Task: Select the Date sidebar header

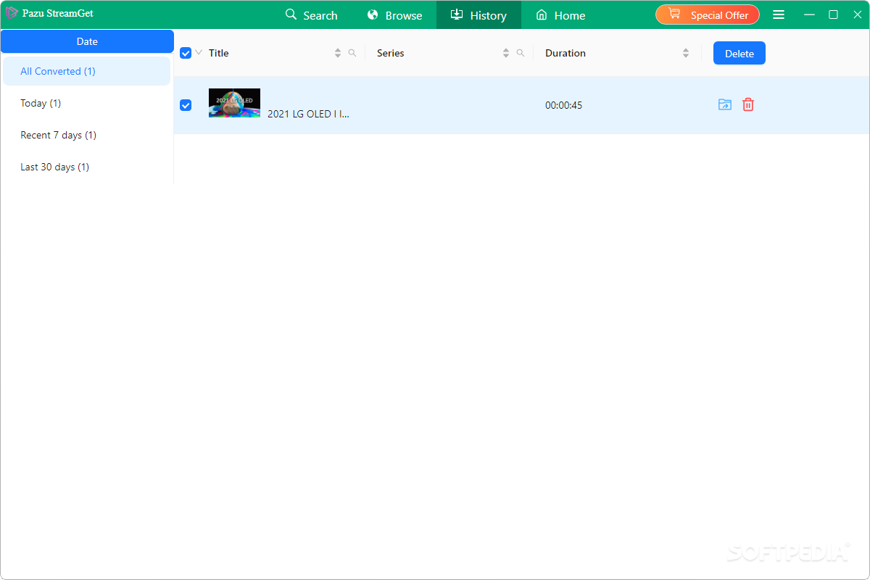Action: tap(87, 41)
